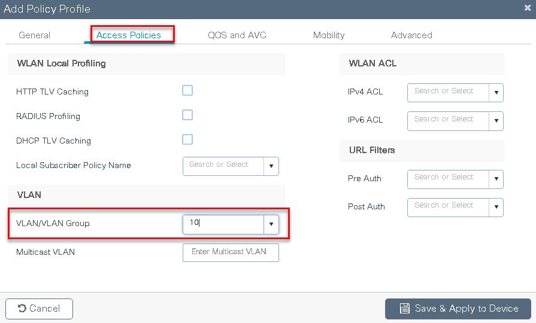Close the Add Policy Profile dialog

(528, 8)
